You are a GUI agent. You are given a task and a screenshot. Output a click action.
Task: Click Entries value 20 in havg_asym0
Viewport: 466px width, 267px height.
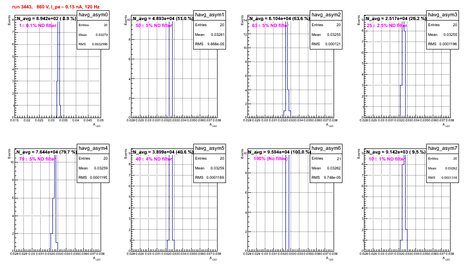106,25
